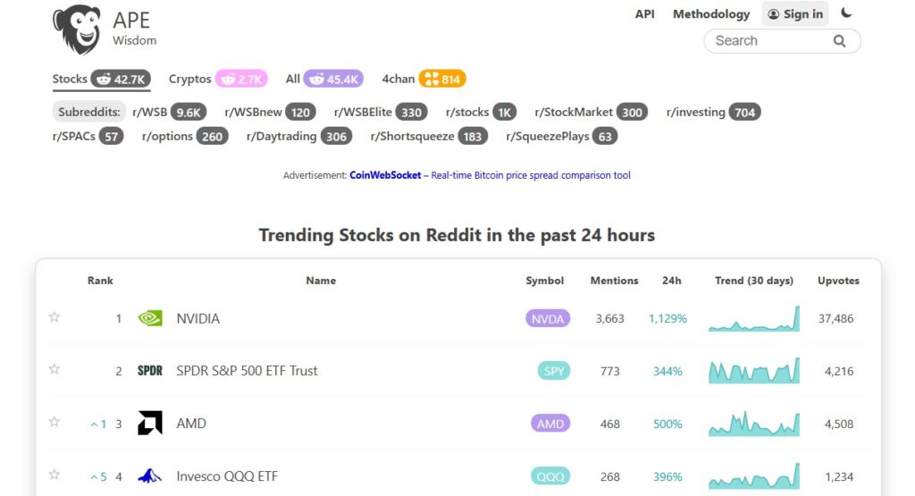Switch to the 4chan tab
The width and height of the screenshot is (915, 496).
(x=424, y=79)
